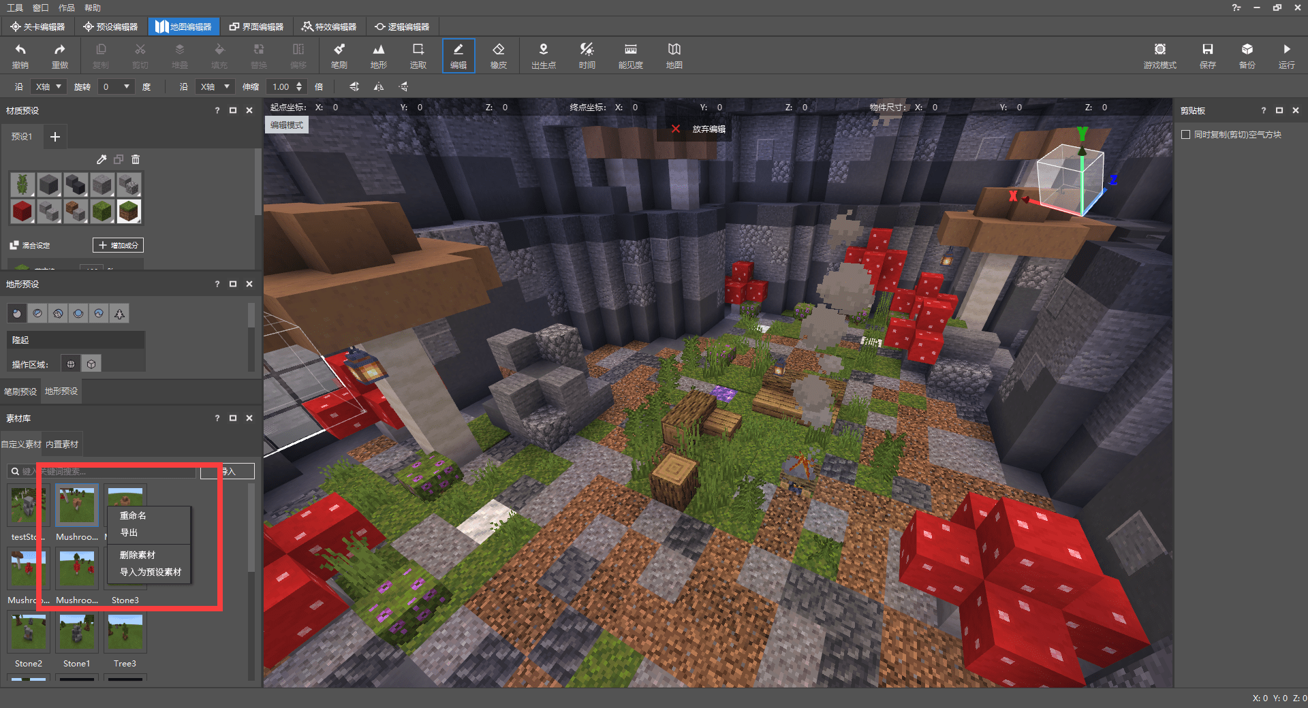Click the 增加成分 button
This screenshot has width=1308, height=708.
click(118, 245)
